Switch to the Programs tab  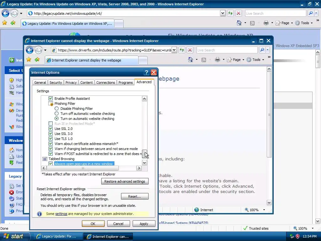[125, 83]
